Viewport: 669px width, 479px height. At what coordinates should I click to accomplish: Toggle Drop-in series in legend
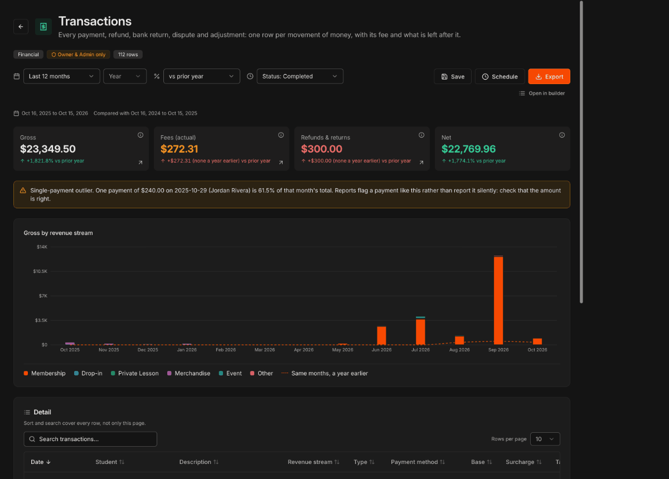(88, 373)
